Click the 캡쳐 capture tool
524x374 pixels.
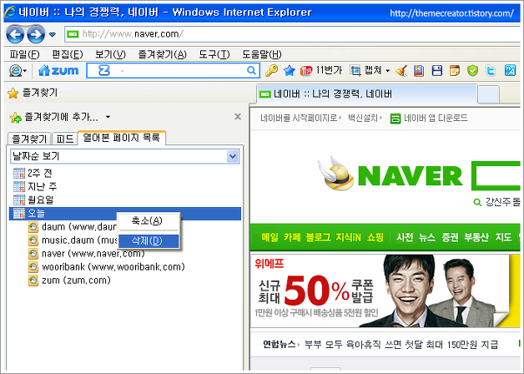click(365, 70)
